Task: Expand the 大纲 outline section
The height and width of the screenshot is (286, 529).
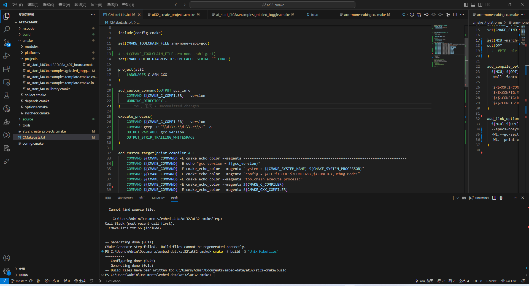Action: (56, 269)
